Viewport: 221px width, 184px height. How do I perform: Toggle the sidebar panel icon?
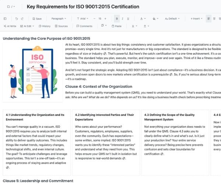click(5, 18)
